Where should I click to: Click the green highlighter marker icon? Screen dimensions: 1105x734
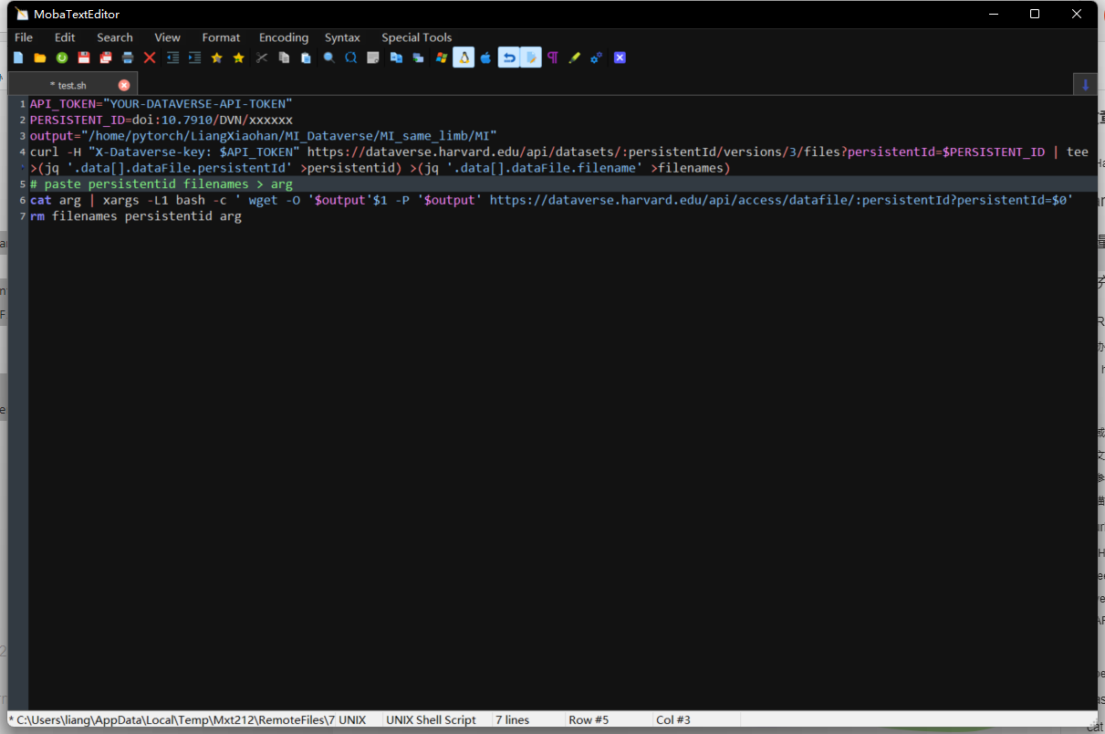tap(574, 58)
